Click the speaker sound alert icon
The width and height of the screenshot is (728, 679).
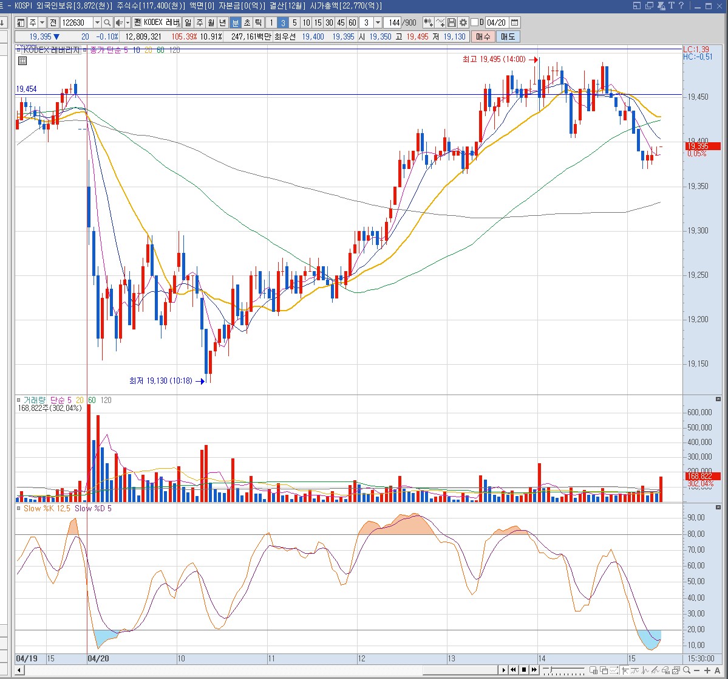[119, 22]
